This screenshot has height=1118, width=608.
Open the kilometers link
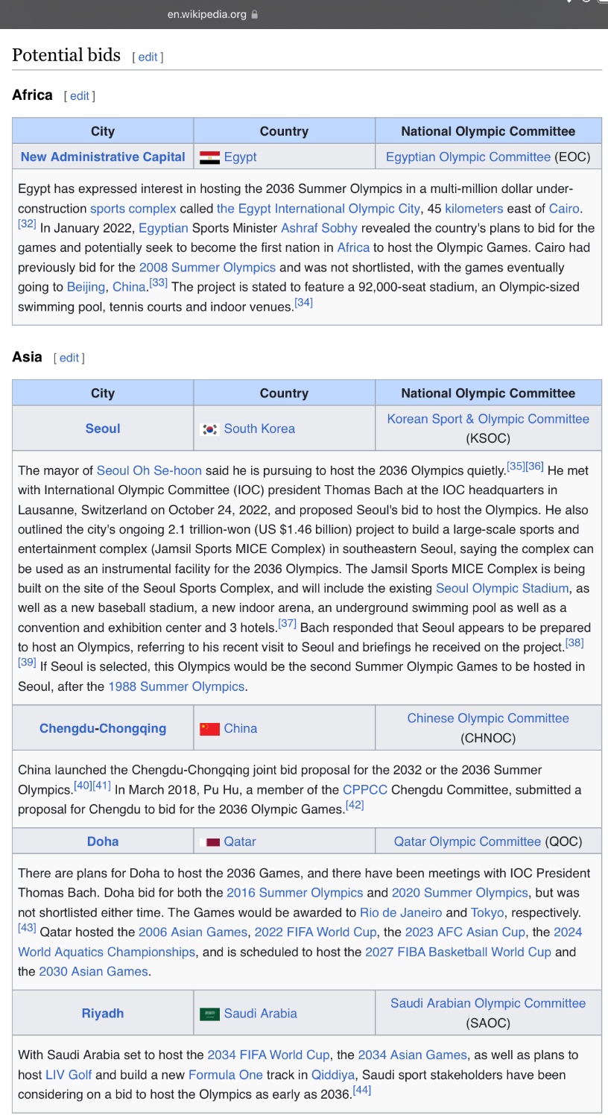click(474, 209)
